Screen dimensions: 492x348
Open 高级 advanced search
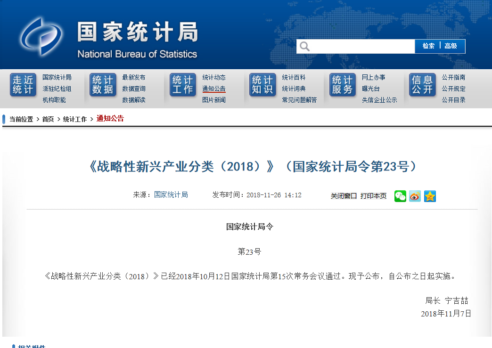[x=451, y=46]
